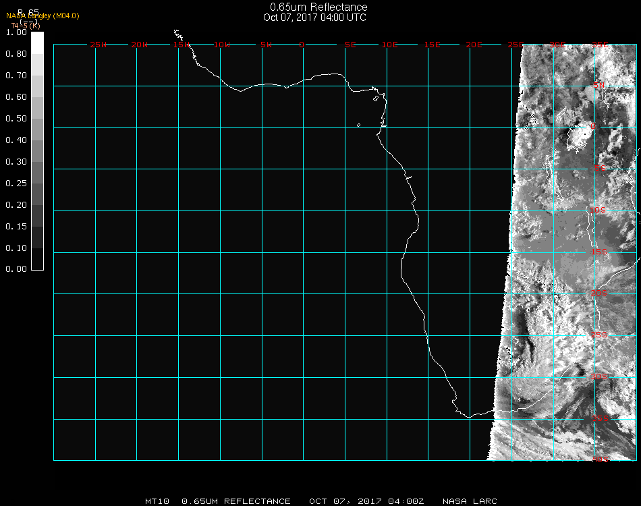Click the bright lake outline near the equator
Image resolution: width=641 pixels, height=506 pixels.
(577, 140)
